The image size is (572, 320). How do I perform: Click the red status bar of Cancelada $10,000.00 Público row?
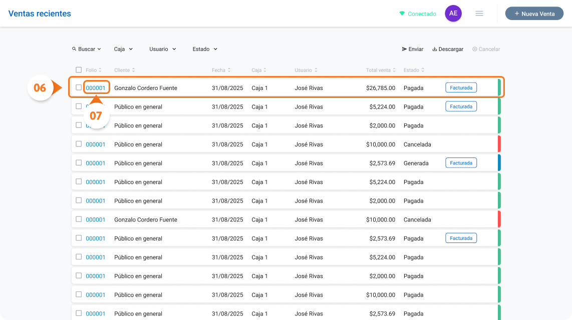point(499,144)
